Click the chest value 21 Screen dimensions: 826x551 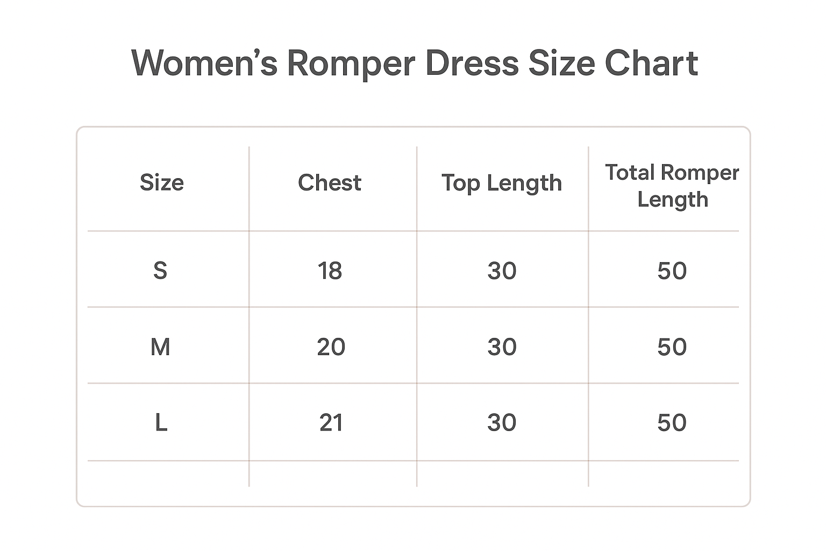click(331, 423)
